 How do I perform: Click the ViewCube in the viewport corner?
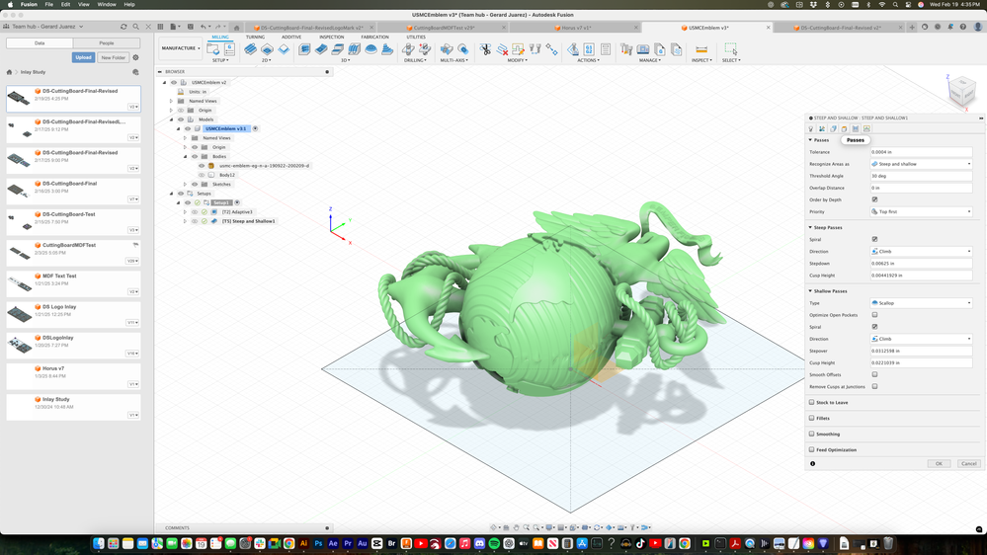[962, 91]
